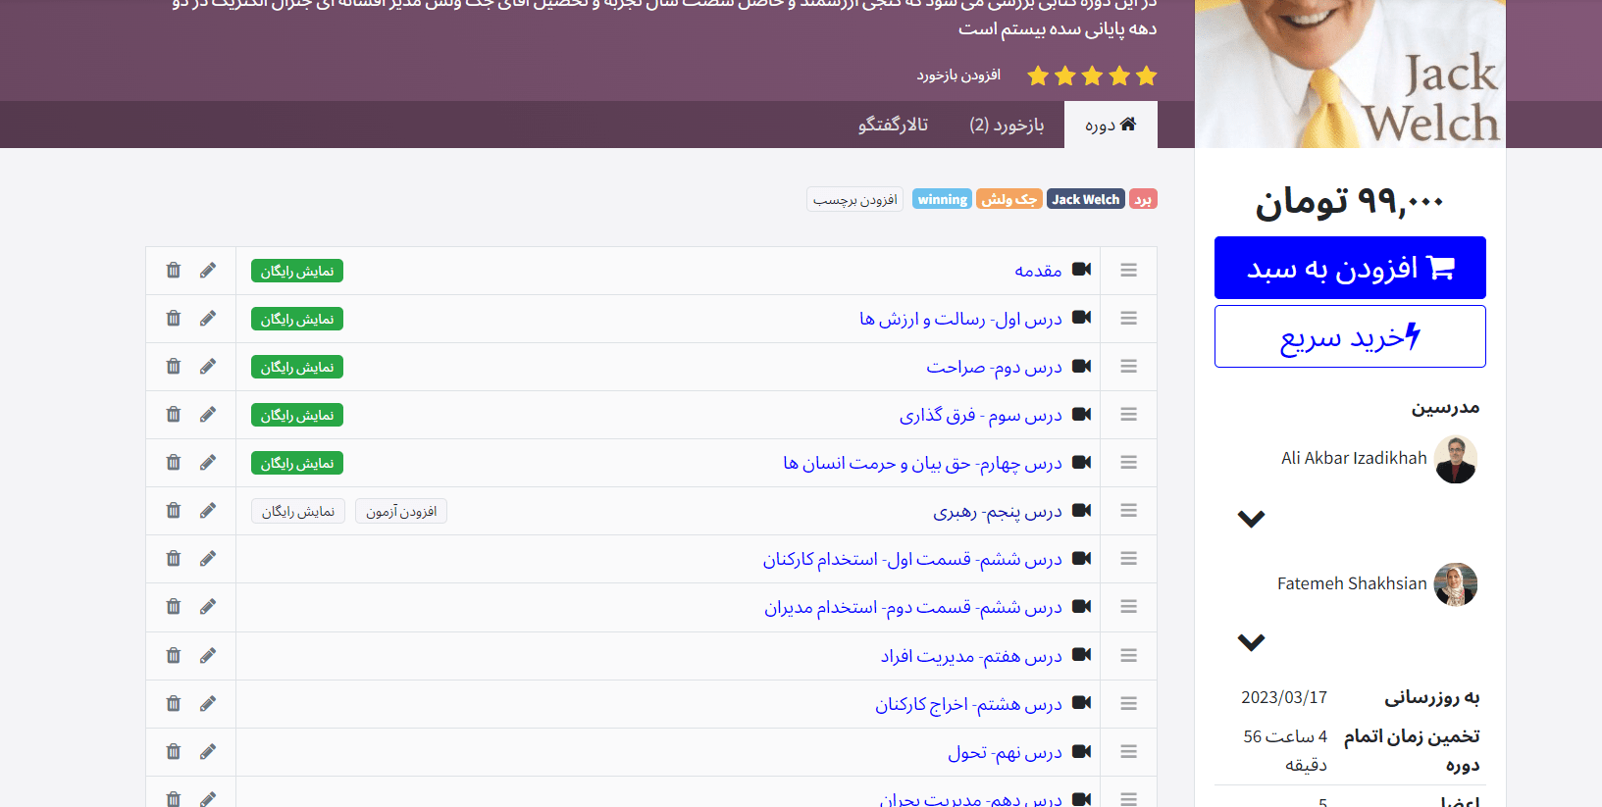Click instructor name Fatemeh Shakhsian
Viewport: 1602px width, 807px height.
point(1352,583)
